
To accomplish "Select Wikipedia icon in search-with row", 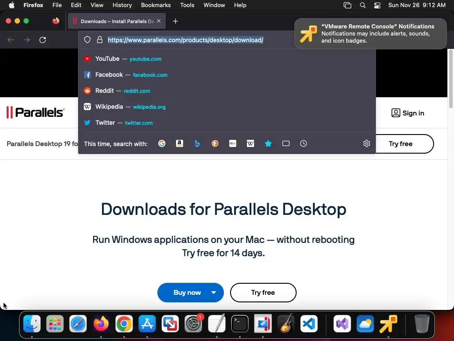I will (250, 143).
